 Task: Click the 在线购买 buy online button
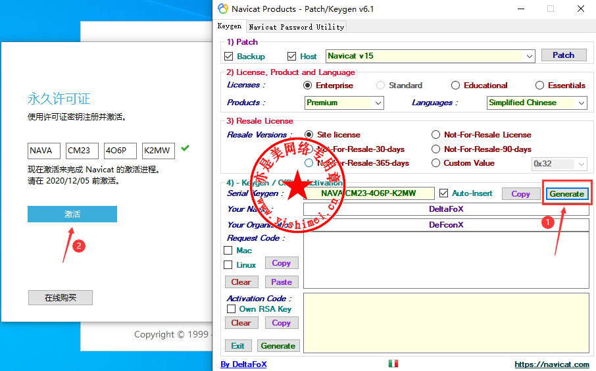point(61,297)
